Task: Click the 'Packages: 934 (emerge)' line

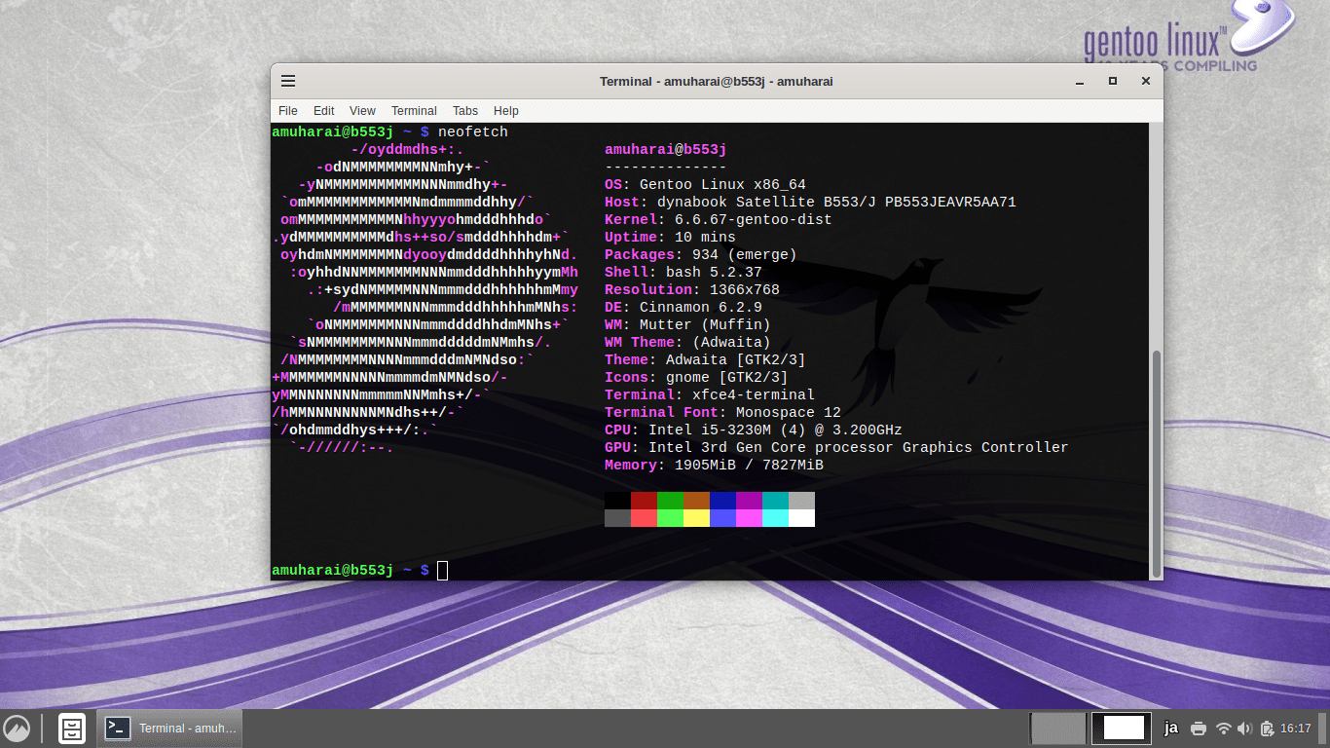Action: (701, 254)
